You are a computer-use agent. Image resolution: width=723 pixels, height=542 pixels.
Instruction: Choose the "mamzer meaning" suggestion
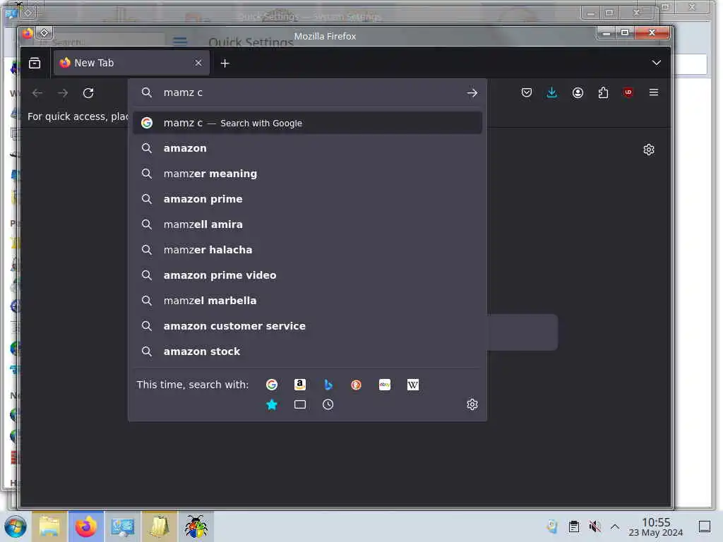tap(308, 174)
